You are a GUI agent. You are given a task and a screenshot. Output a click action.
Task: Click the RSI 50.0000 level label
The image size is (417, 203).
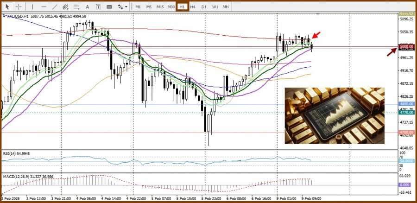point(407,161)
